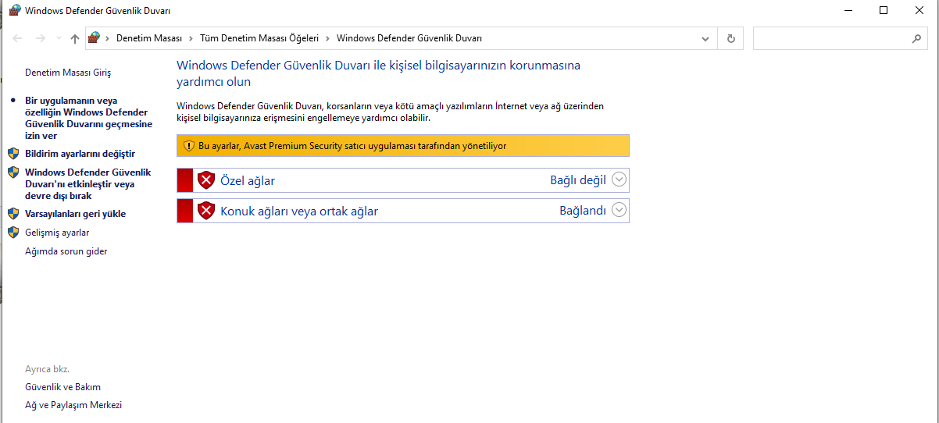Open Denetim Masası Giriş link
Viewport: 939px width, 423px height.
click(68, 73)
